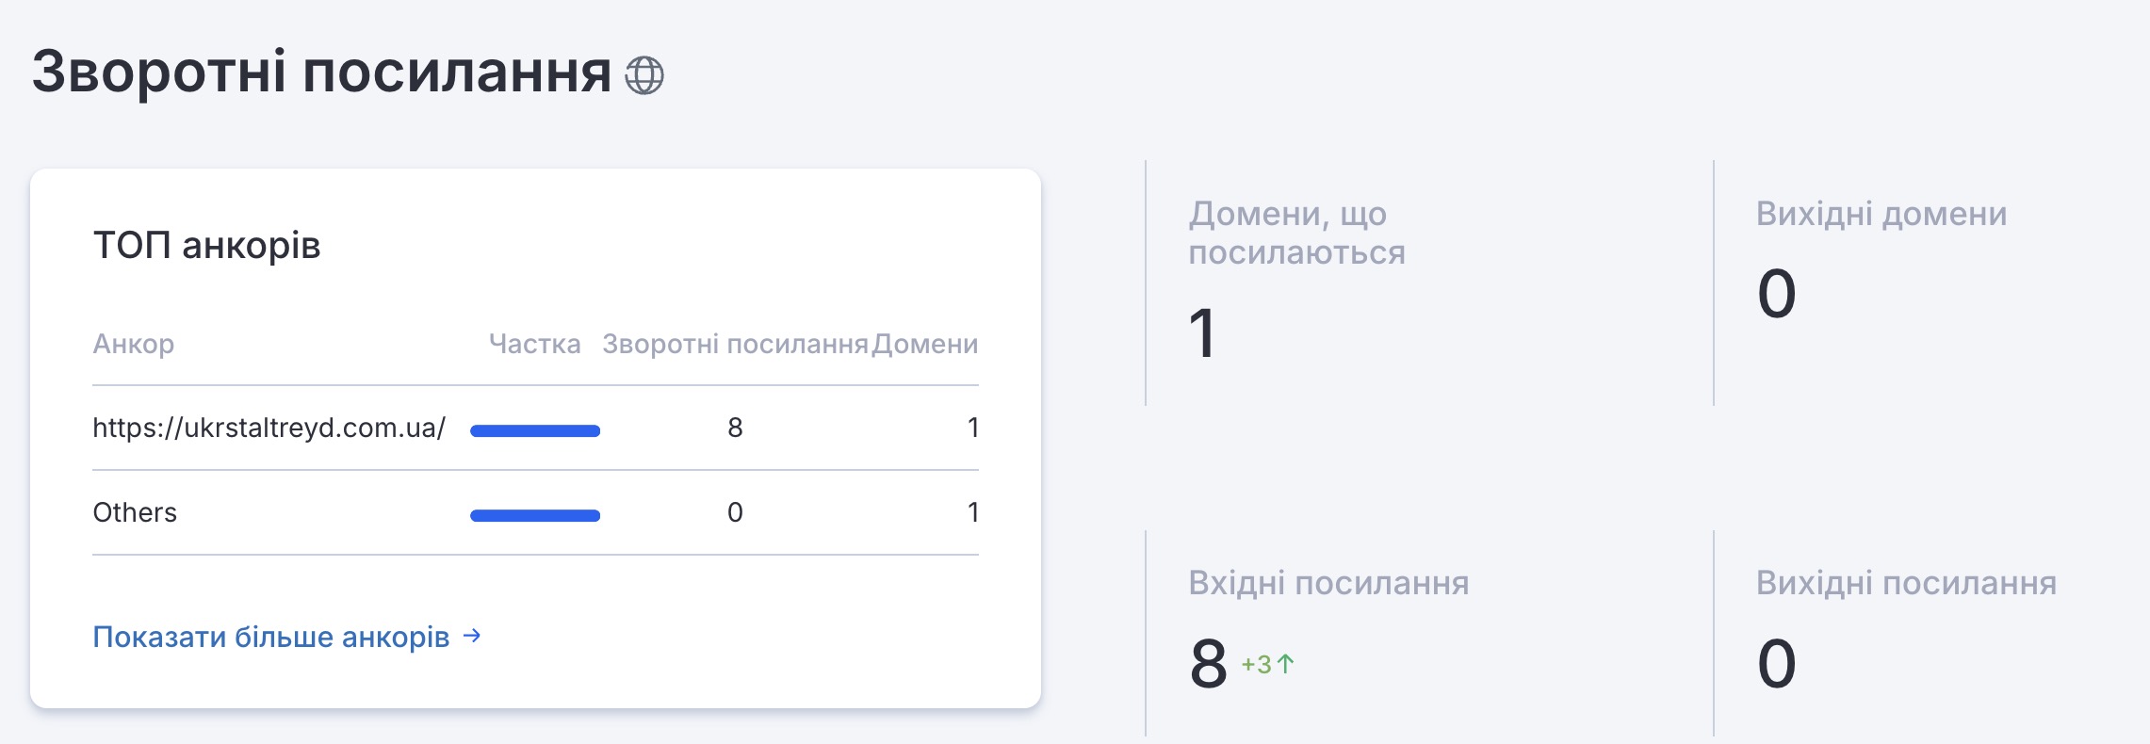Image resolution: width=2150 pixels, height=744 pixels.
Task: Click the https://ukrstaltreyd.com.ua/ anchor
Action: pyautogui.click(x=269, y=428)
